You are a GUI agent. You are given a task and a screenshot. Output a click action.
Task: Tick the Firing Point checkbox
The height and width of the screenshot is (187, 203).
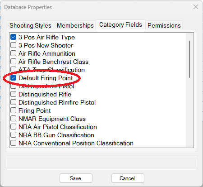tap(13, 110)
